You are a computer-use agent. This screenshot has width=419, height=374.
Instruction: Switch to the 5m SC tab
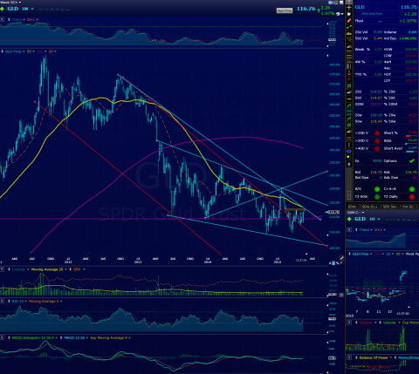[408, 207]
